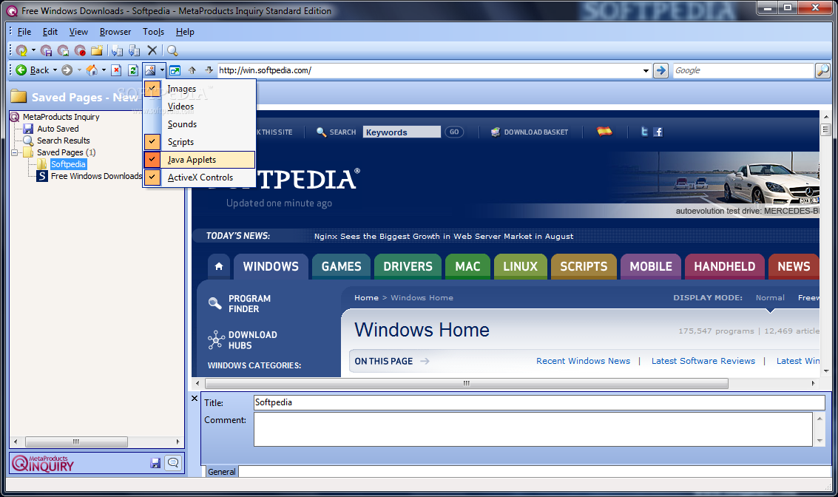Viewport: 838px width, 497px height.
Task: Open the images filter dropdown arrow
Action: point(162,70)
